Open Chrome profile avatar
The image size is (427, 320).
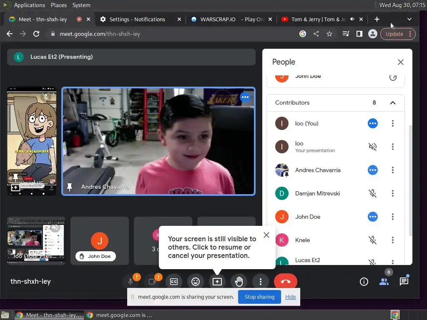(x=372, y=34)
